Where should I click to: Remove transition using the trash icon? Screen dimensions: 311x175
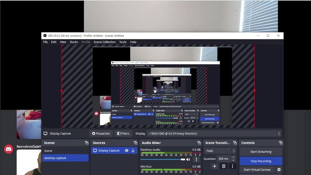tap(224, 166)
